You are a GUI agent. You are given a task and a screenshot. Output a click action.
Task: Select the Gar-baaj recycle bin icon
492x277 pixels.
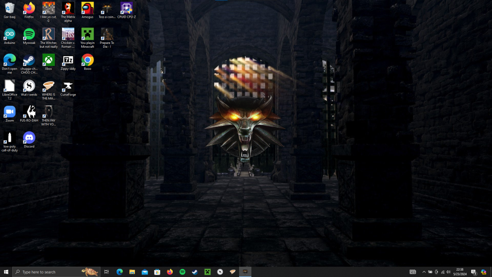click(x=9, y=10)
